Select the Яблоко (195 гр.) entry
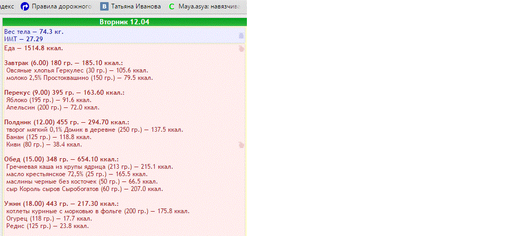Viewport: 507px width, 236px height. (49, 100)
